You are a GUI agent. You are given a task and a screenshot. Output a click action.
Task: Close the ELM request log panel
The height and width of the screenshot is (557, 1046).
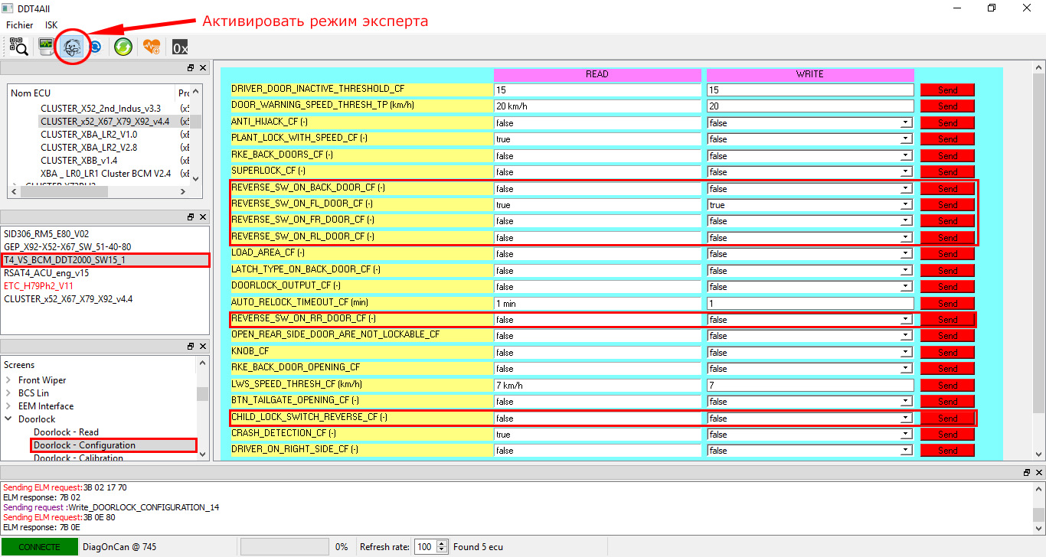click(x=1039, y=474)
